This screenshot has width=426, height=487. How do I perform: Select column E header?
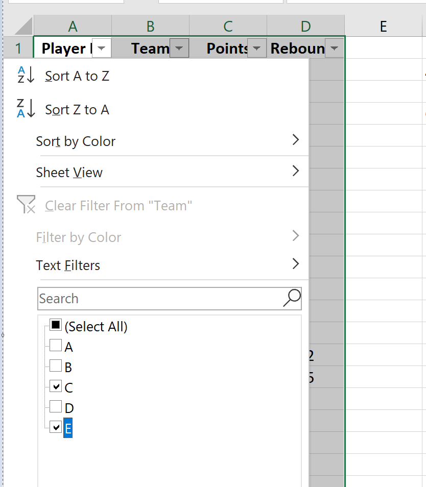(384, 26)
